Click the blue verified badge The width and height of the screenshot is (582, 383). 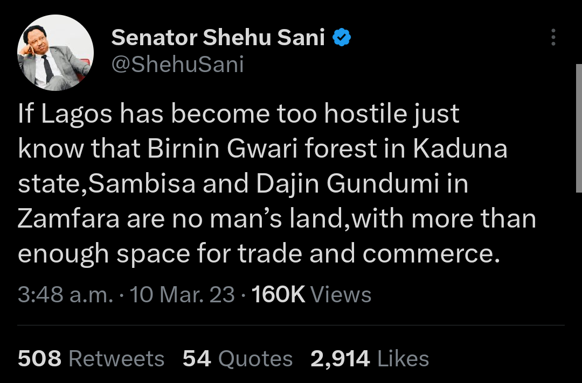click(342, 38)
